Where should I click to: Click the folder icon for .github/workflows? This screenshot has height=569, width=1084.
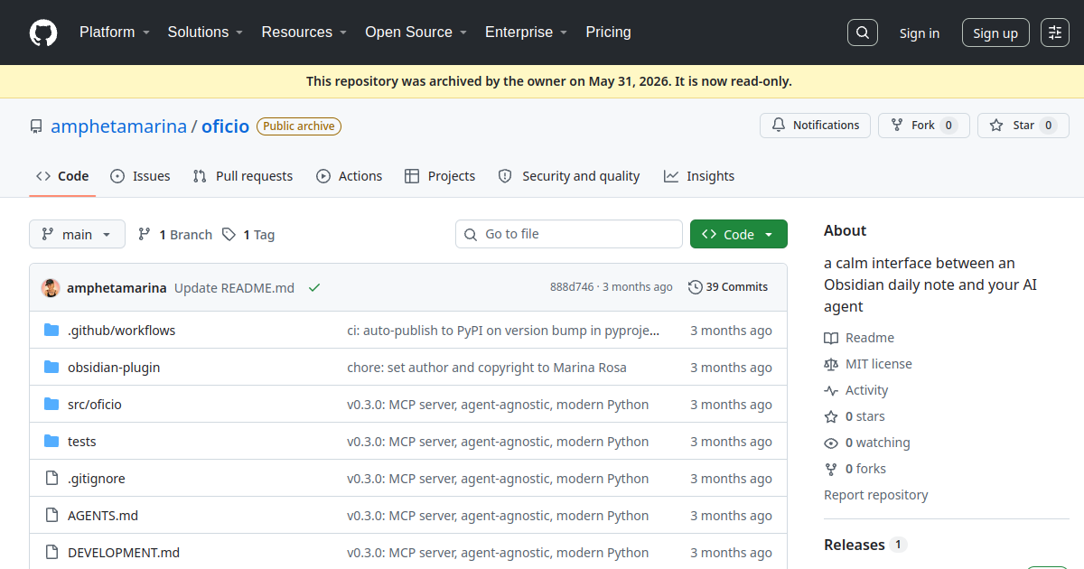pos(51,331)
